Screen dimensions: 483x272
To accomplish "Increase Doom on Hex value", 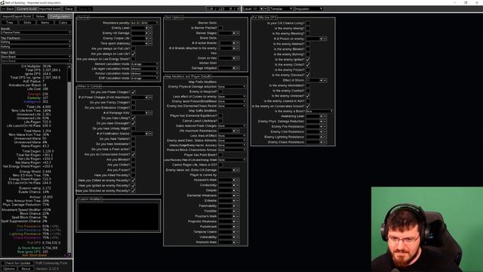I will (234, 58).
